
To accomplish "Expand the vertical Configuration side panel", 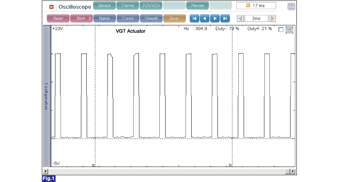I will click(x=46, y=96).
